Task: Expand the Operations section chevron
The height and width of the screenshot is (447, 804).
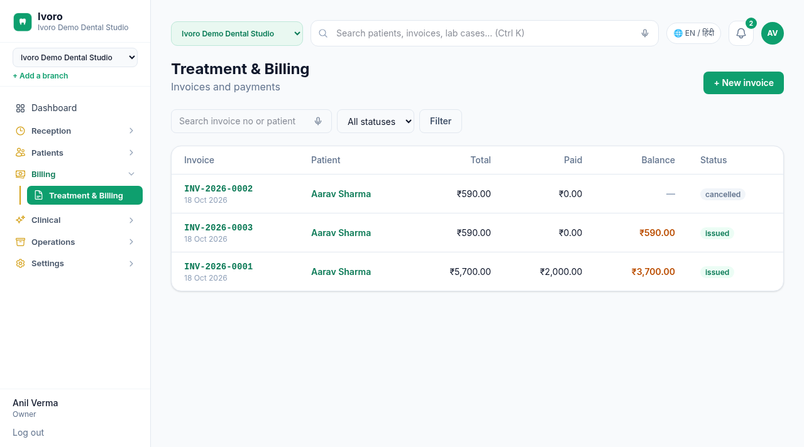Action: pos(131,242)
